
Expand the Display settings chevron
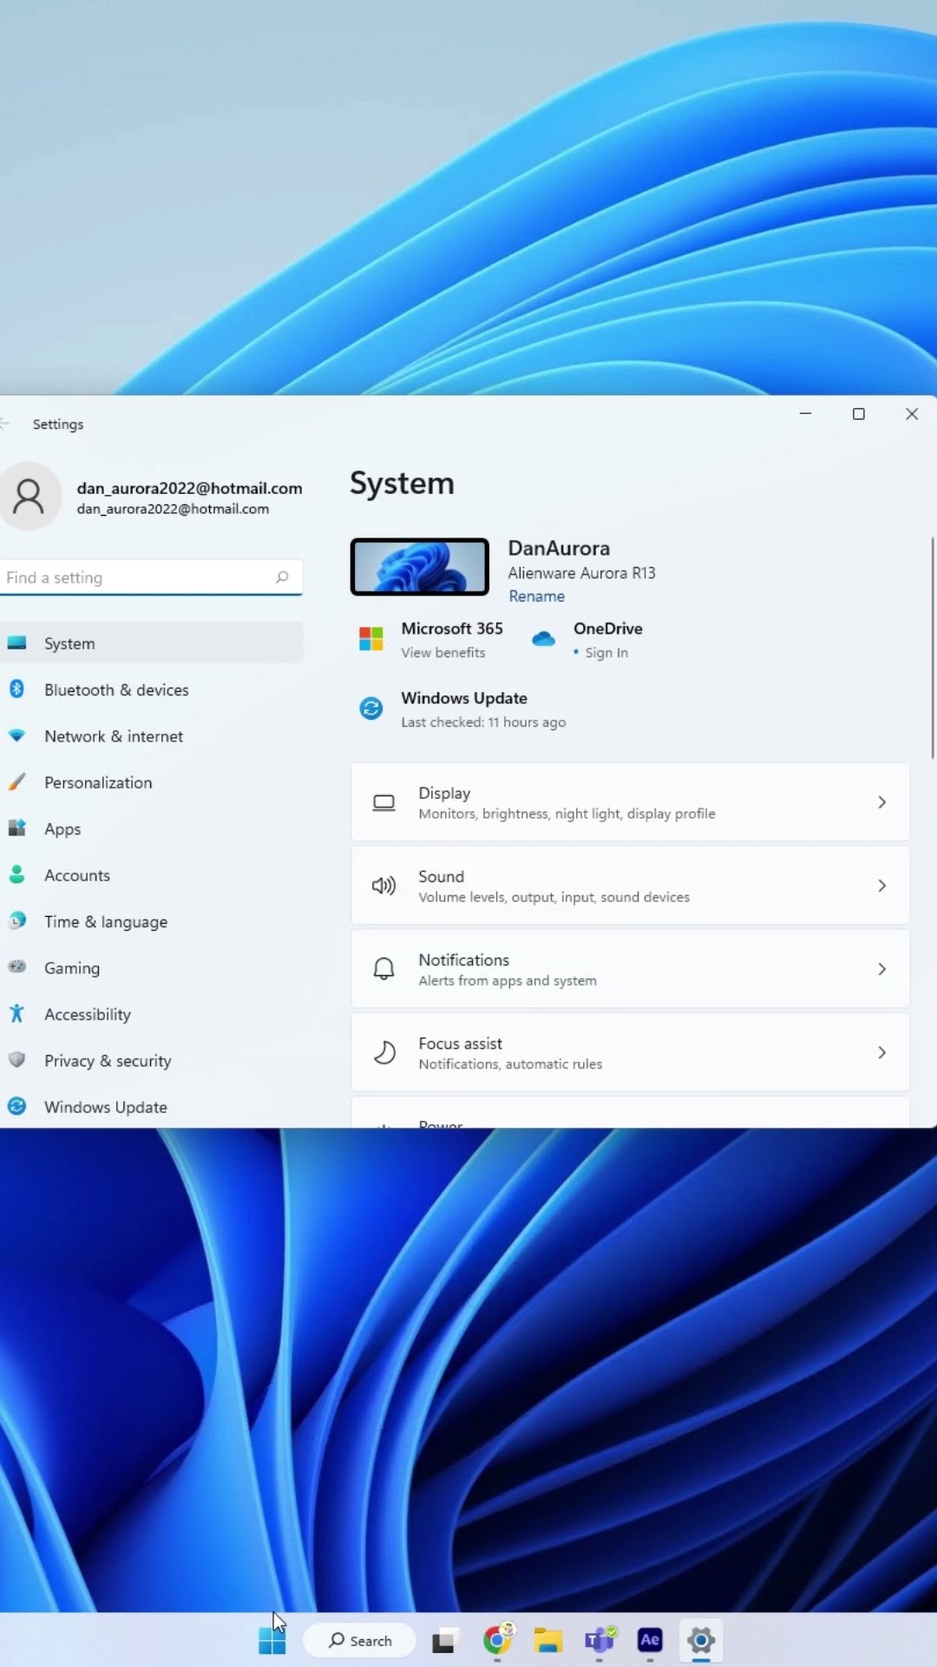click(x=881, y=802)
